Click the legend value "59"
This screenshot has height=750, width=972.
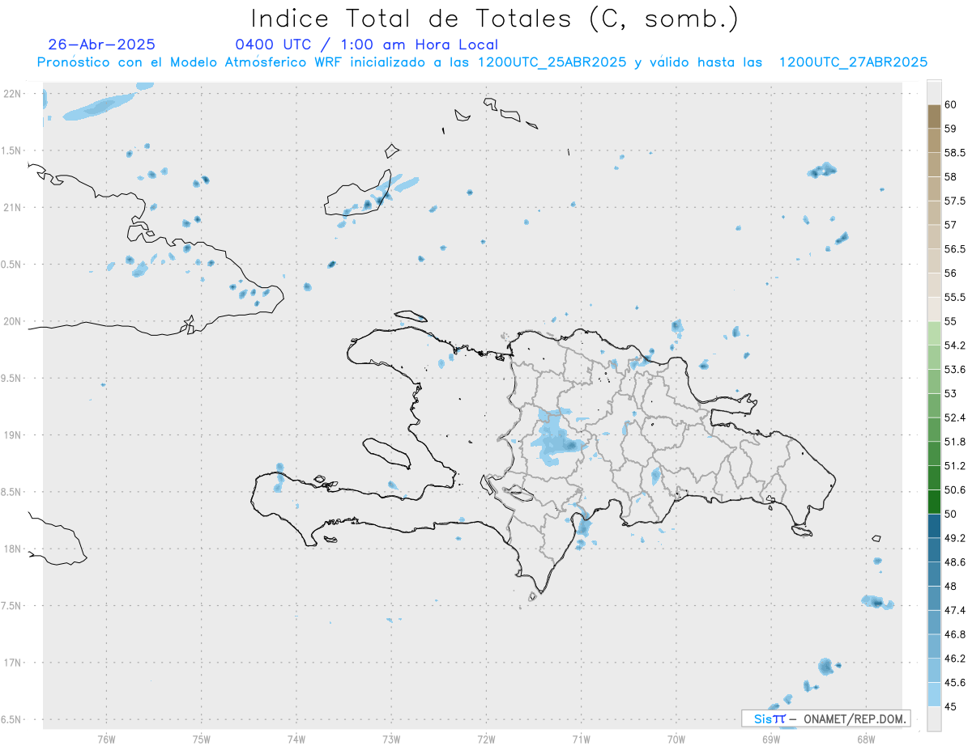951,128
